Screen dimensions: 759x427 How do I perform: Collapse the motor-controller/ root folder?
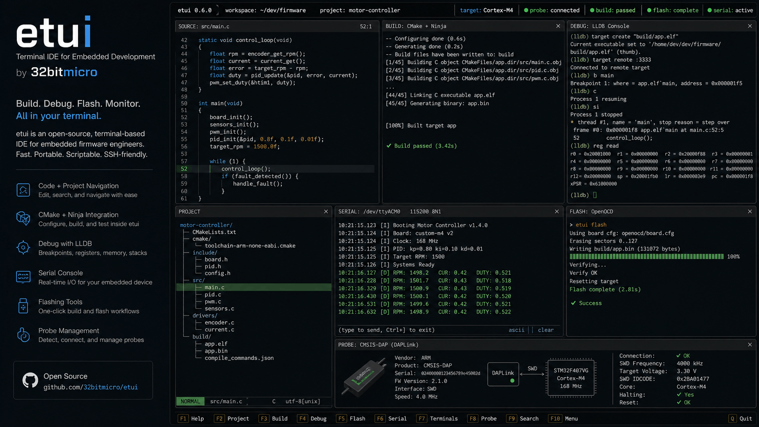pos(206,225)
